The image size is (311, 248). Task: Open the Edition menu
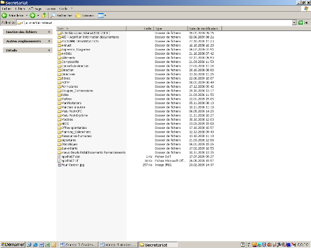pos(20,9)
